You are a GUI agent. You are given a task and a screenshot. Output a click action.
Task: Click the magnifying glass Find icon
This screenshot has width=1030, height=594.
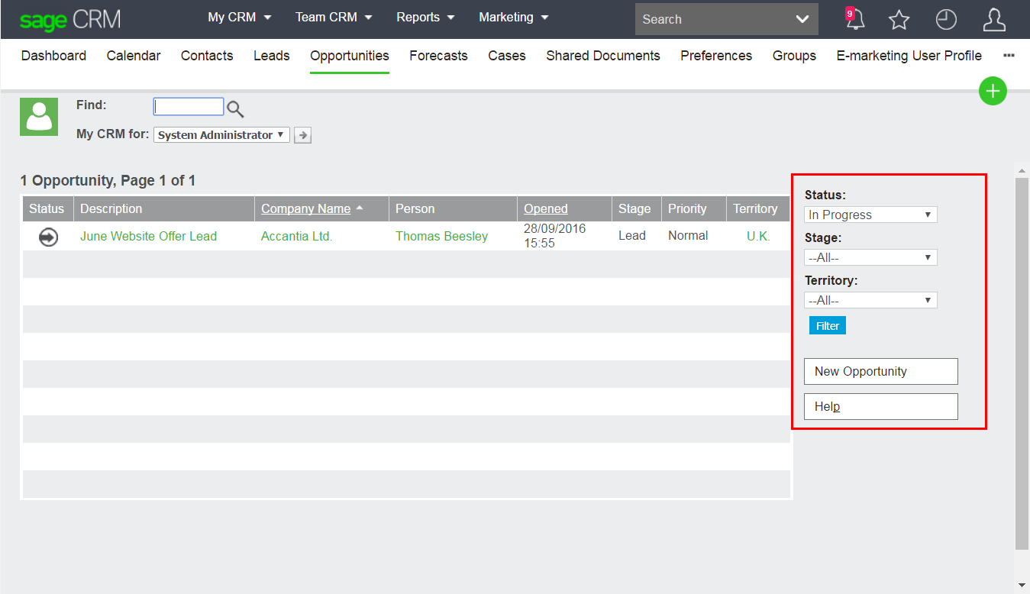pos(235,109)
